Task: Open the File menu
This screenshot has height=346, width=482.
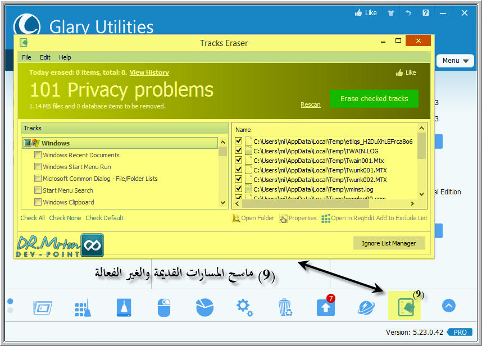Action: pos(26,57)
